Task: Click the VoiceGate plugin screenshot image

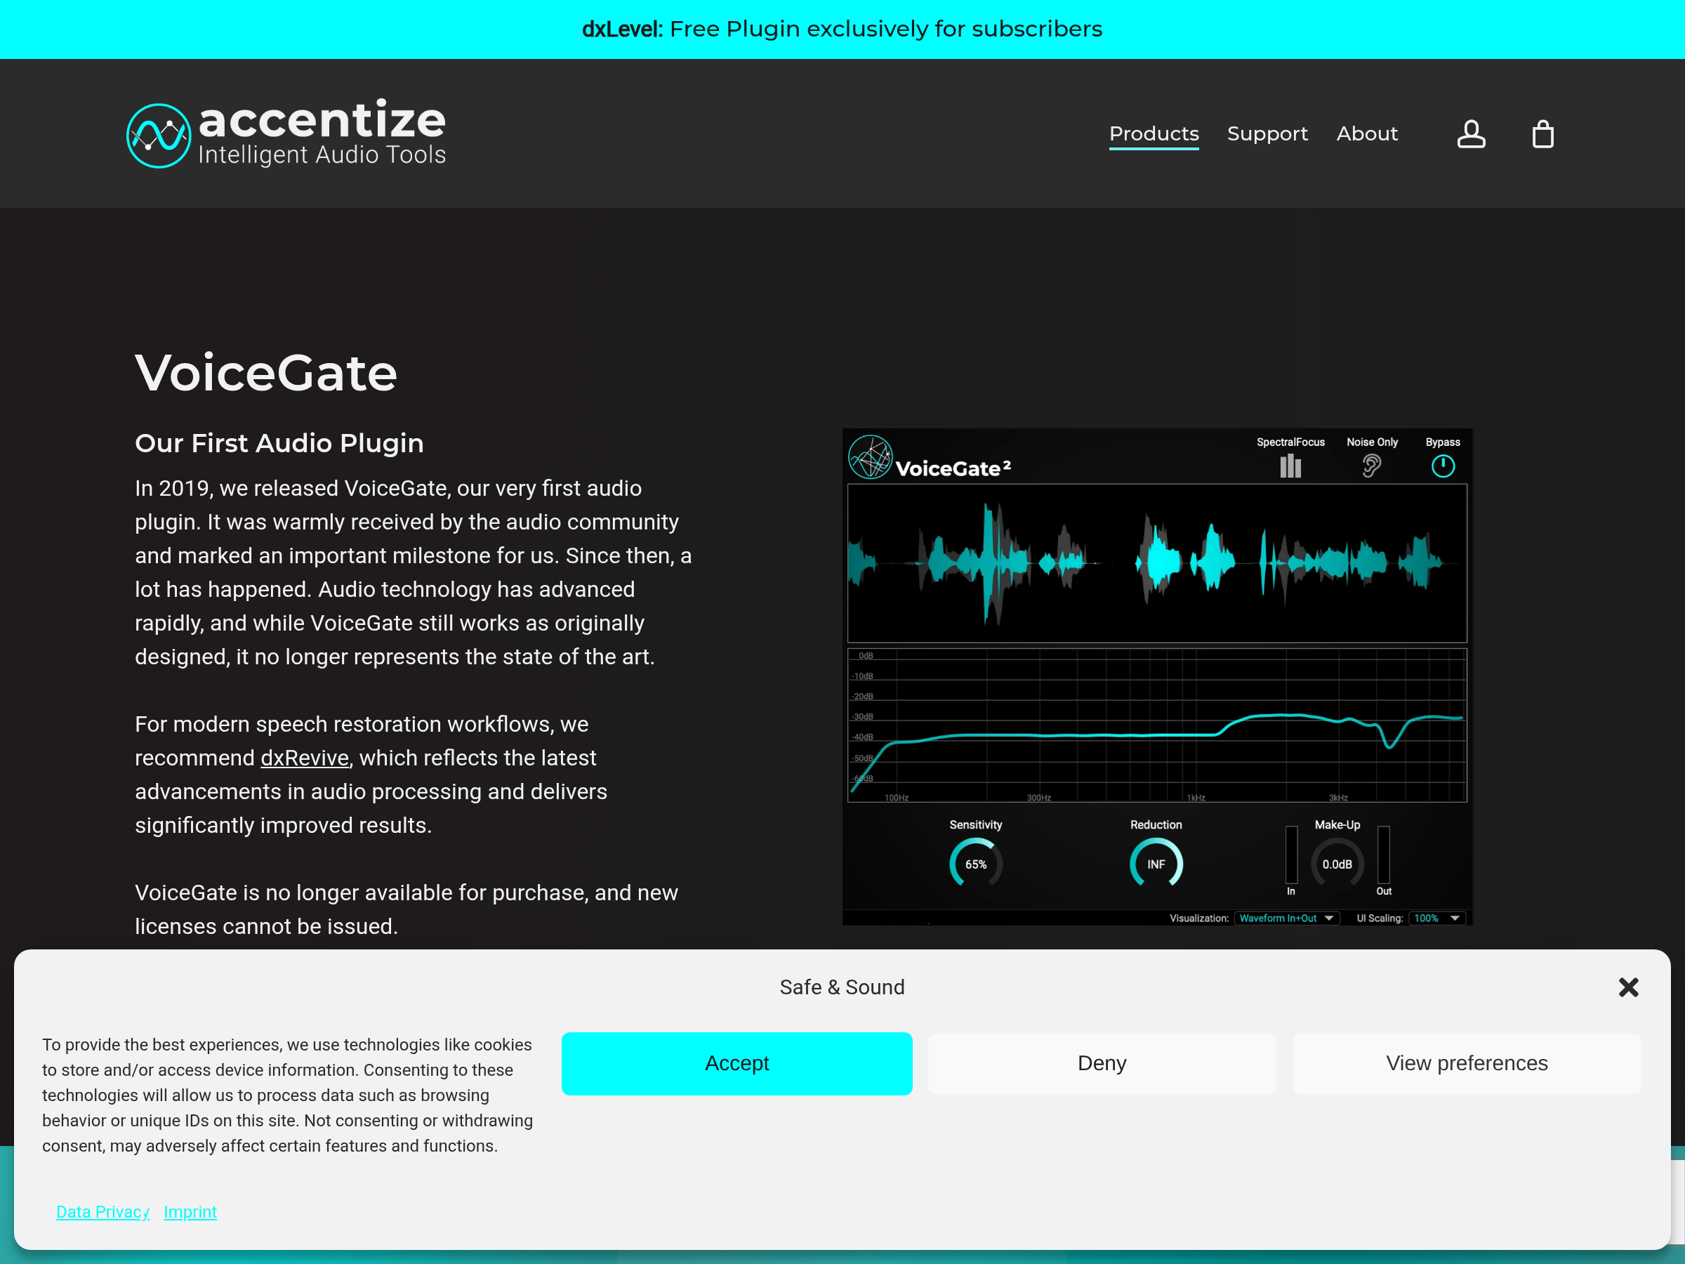Action: pos(1157,676)
